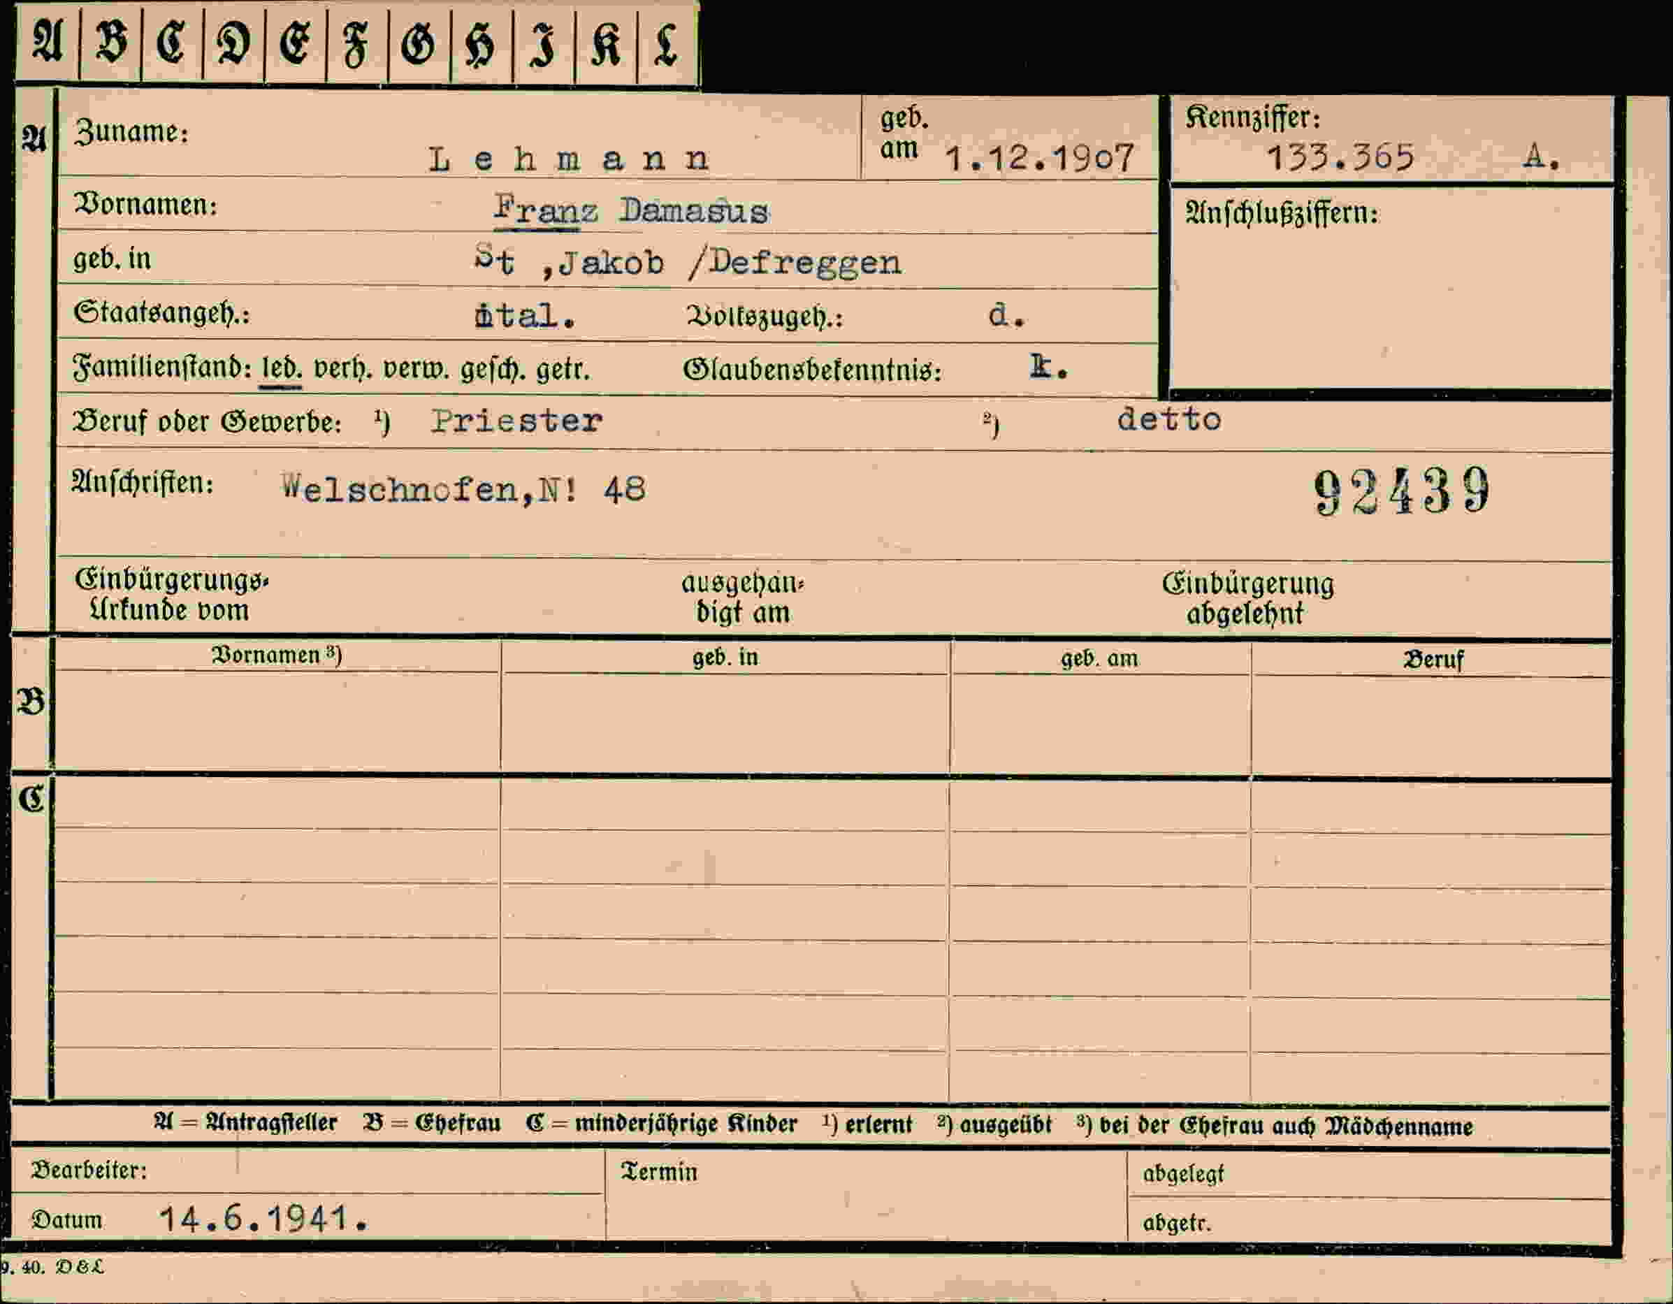Click the legend entry 'A = Antragsteller'
The width and height of the screenshot is (1673, 1304).
tap(245, 1122)
